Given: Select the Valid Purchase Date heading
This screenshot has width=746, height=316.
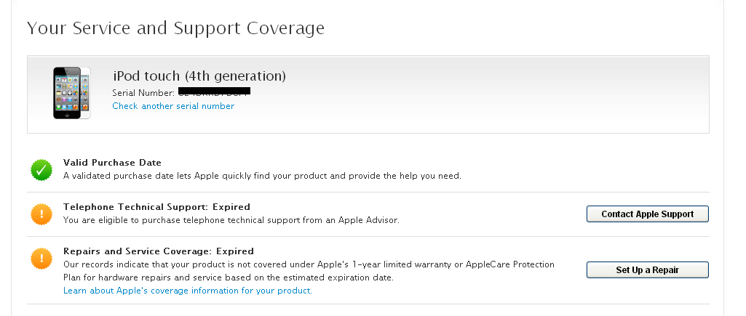Looking at the screenshot, I should click(112, 163).
